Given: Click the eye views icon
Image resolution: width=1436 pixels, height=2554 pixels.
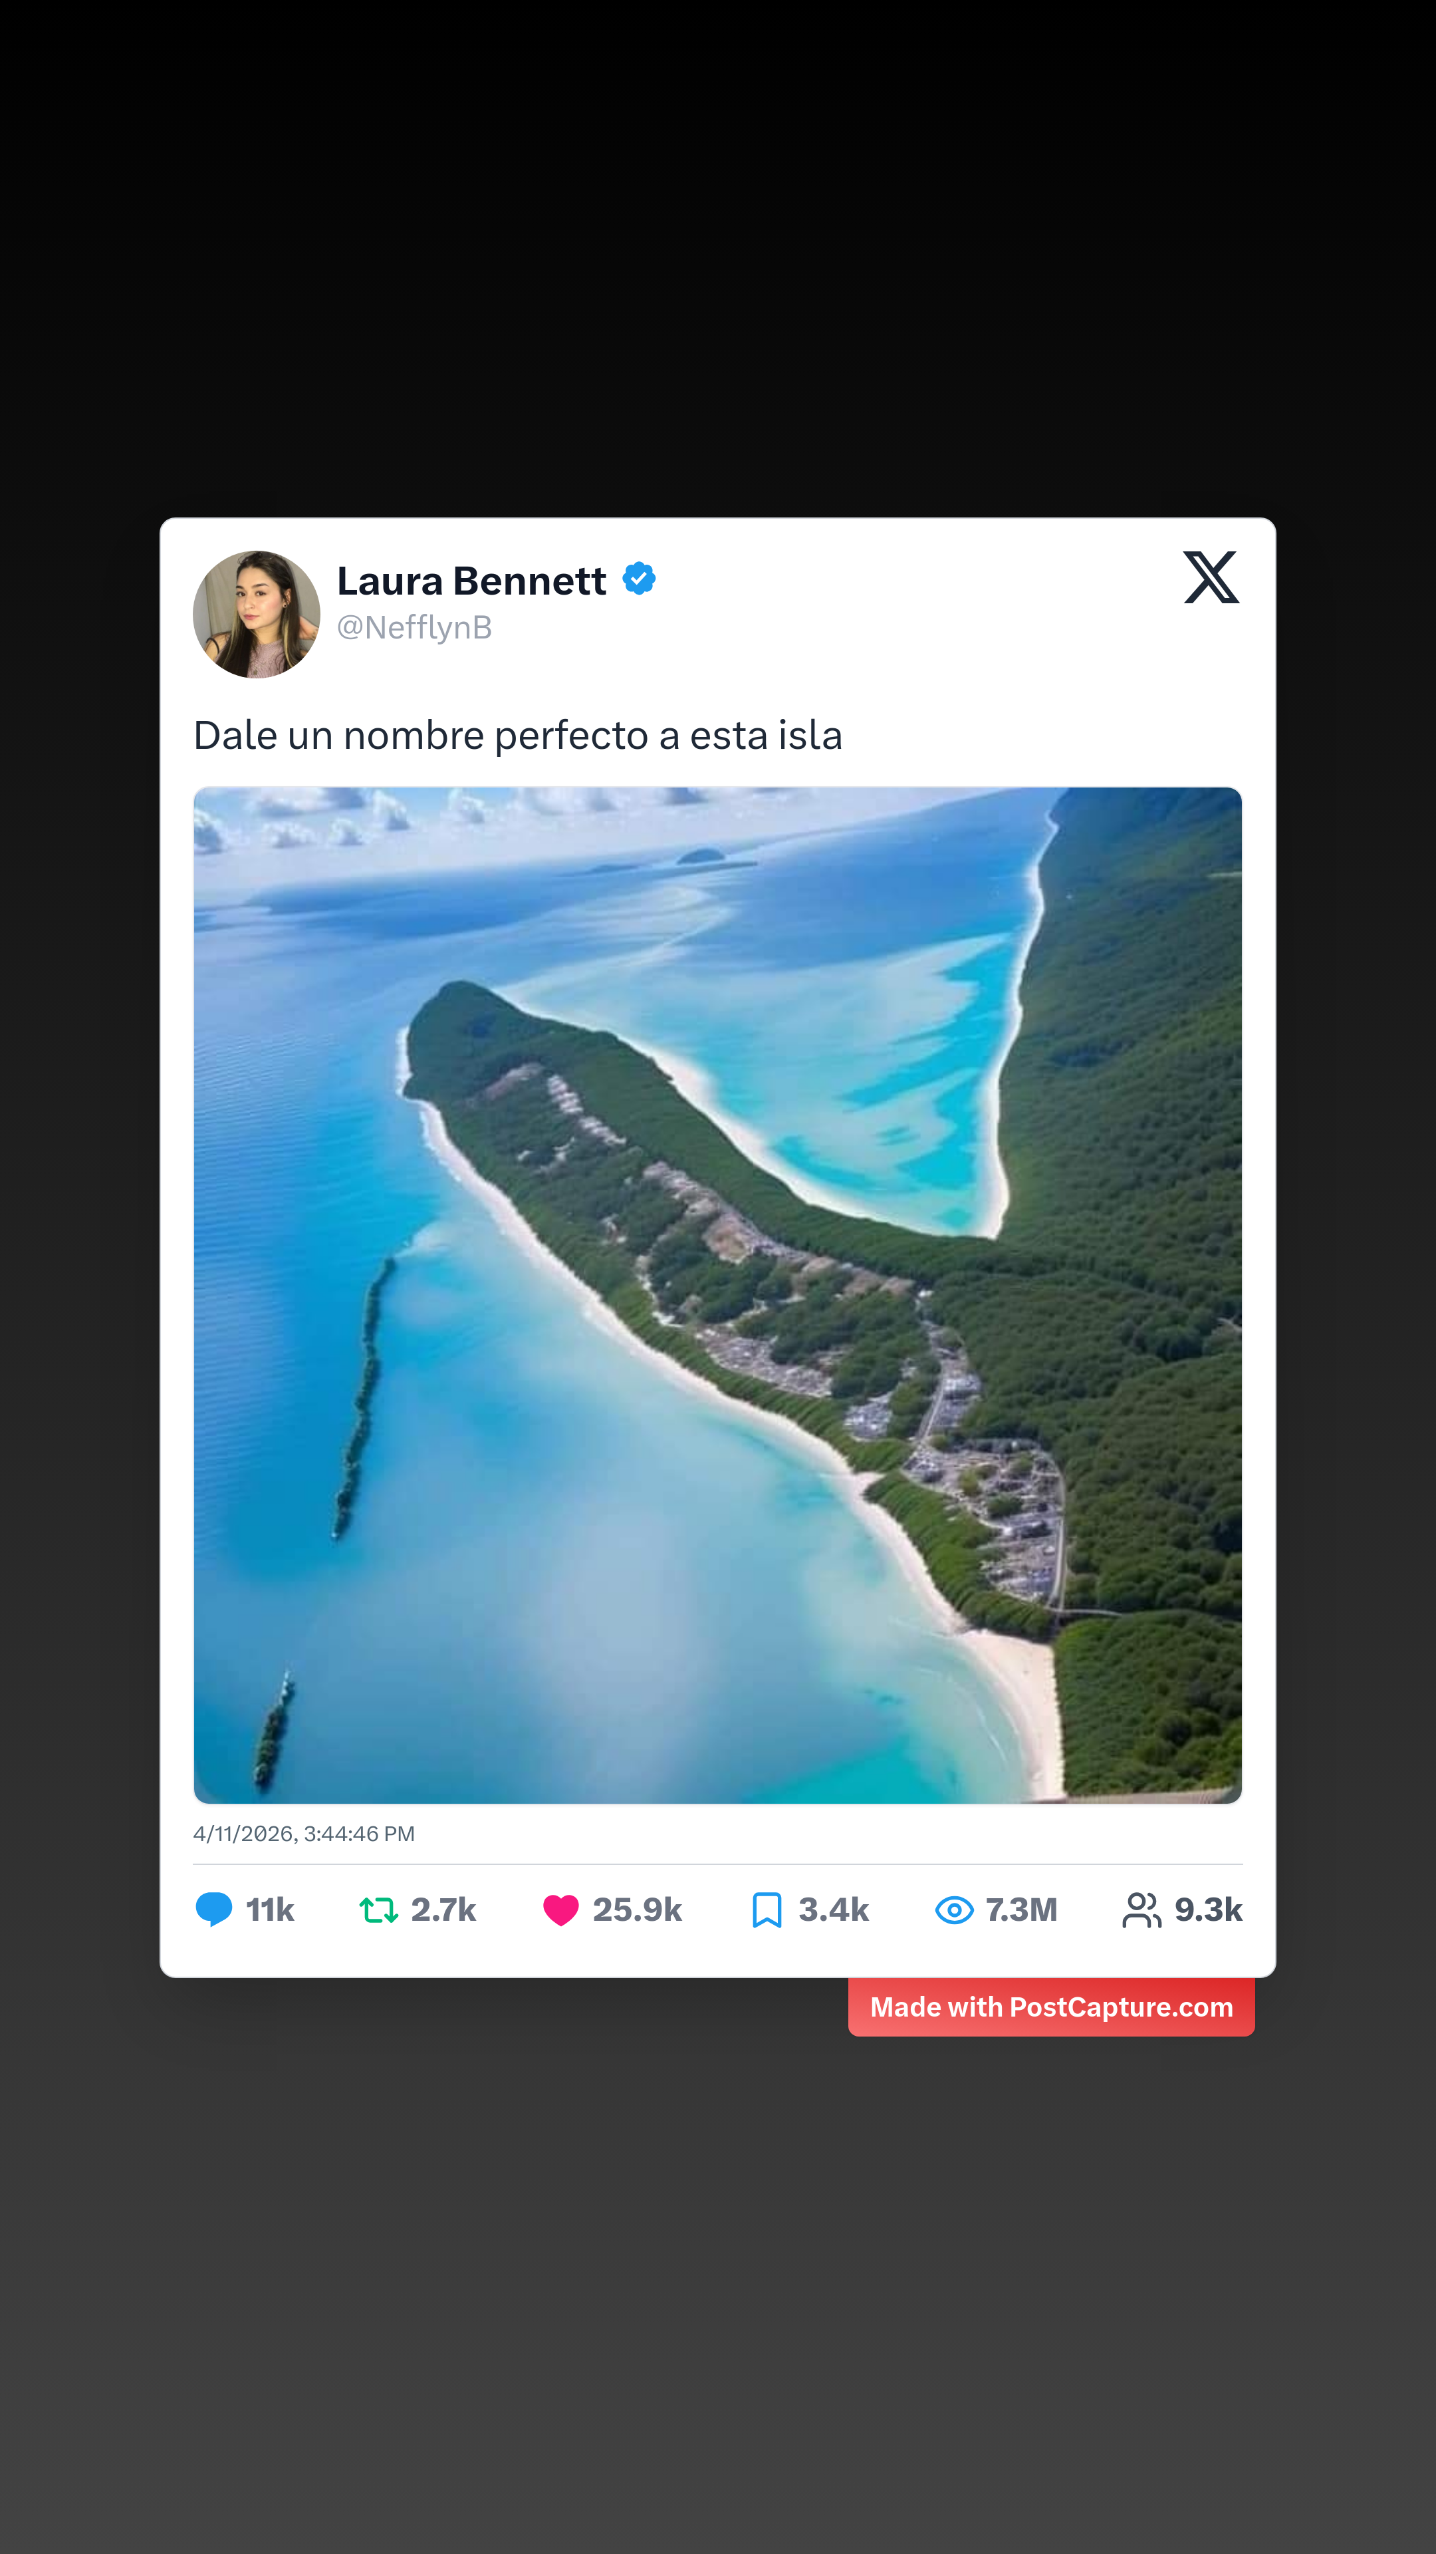Looking at the screenshot, I should pyautogui.click(x=953, y=1910).
